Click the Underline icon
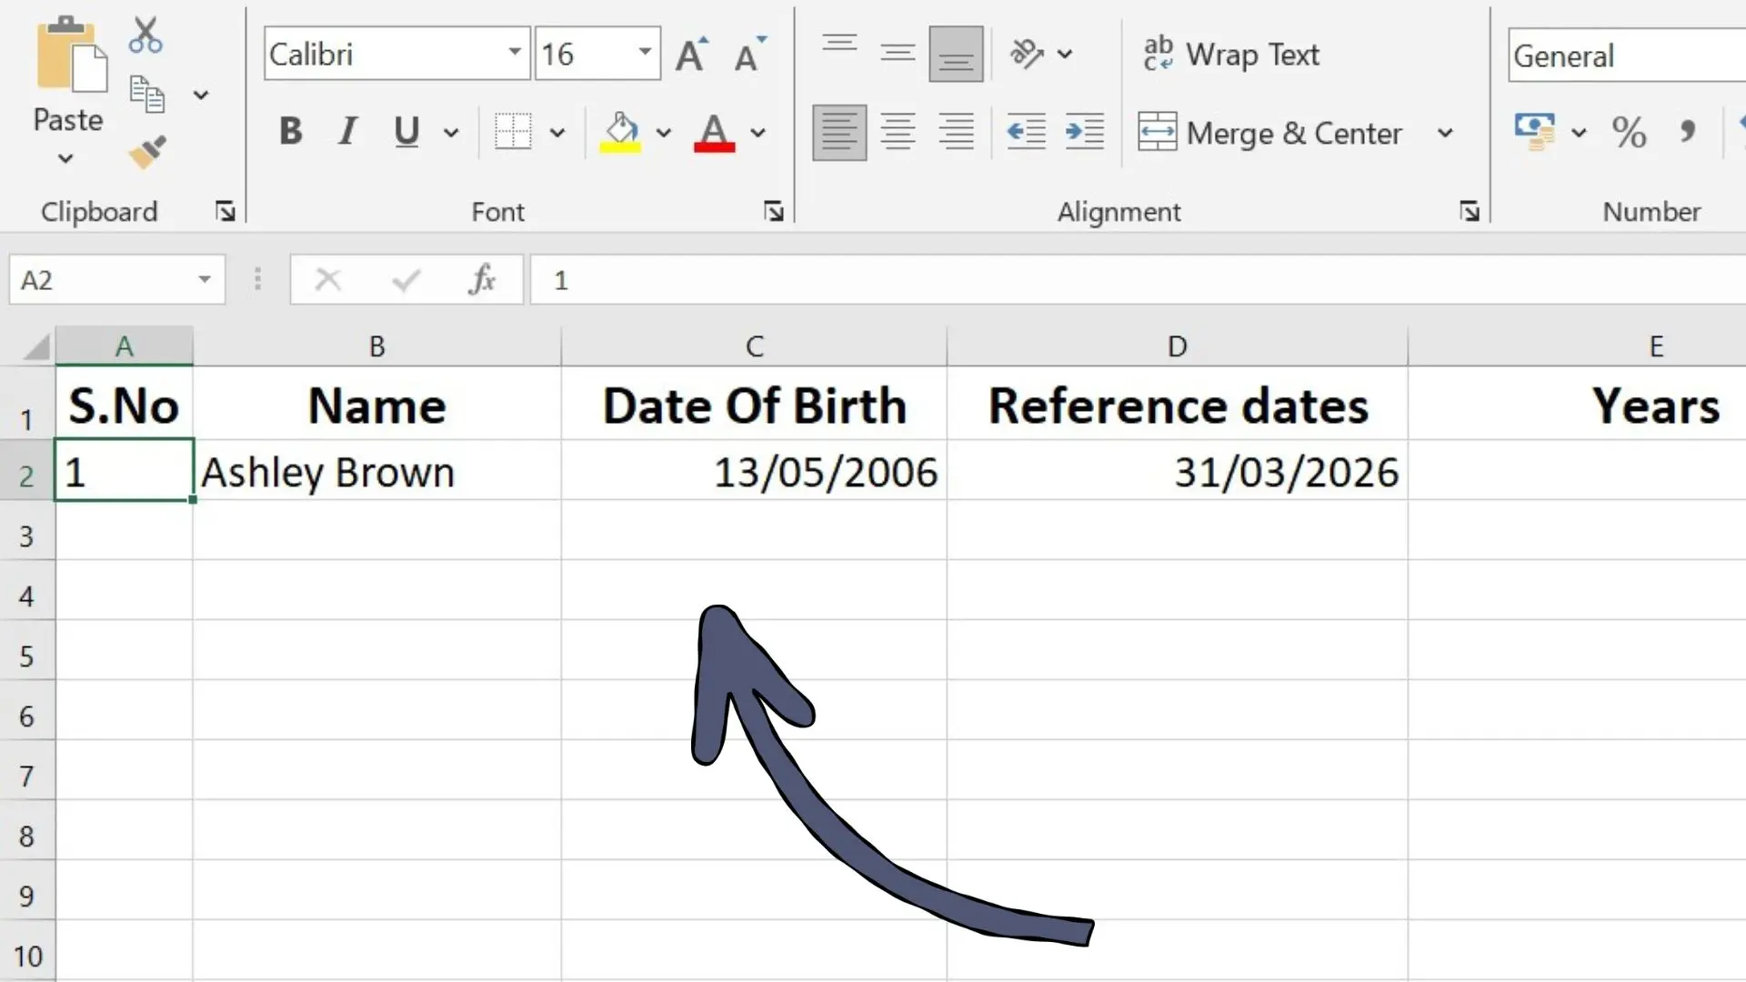1746x982 pixels. pyautogui.click(x=406, y=132)
